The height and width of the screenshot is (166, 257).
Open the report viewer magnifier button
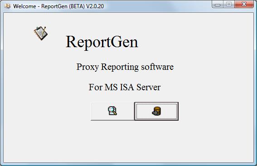pos(112,111)
